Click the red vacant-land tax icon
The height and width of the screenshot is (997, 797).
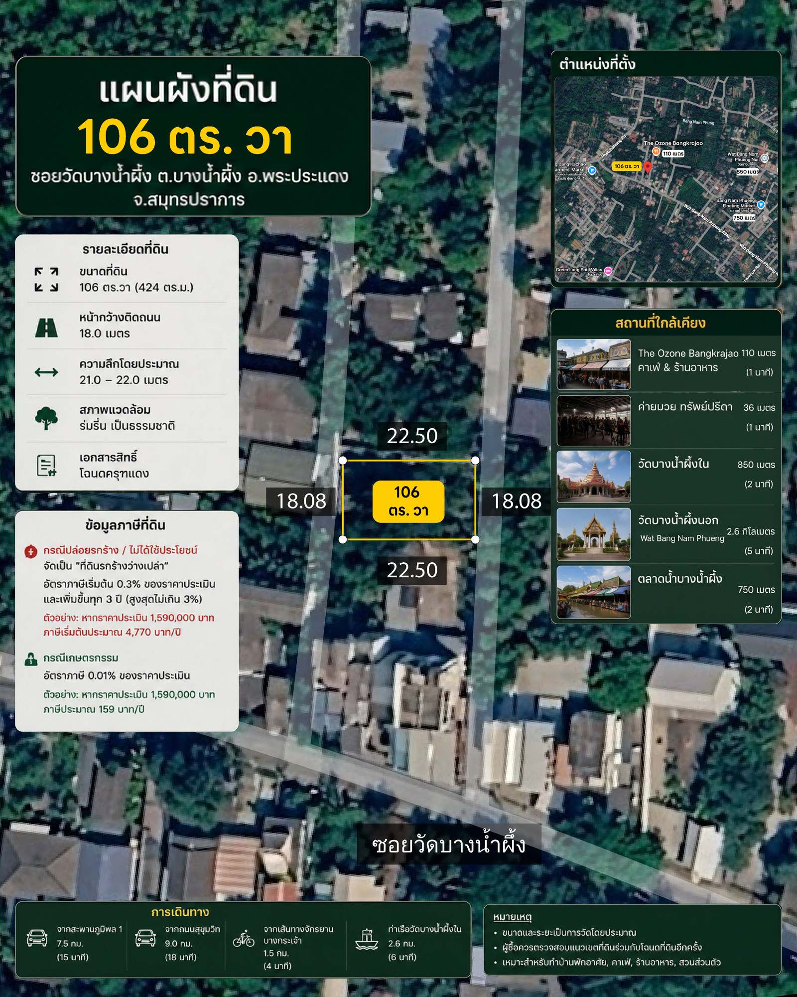[31, 551]
